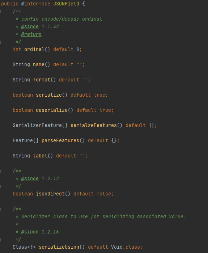This screenshot has height=253, width=208.
Task: Collapse the Serializer class Javadoc block
Action: 0,209
